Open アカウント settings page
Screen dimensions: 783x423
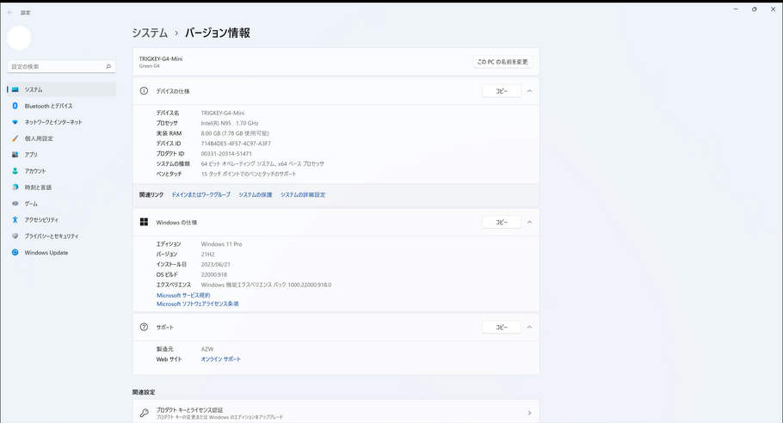35,171
